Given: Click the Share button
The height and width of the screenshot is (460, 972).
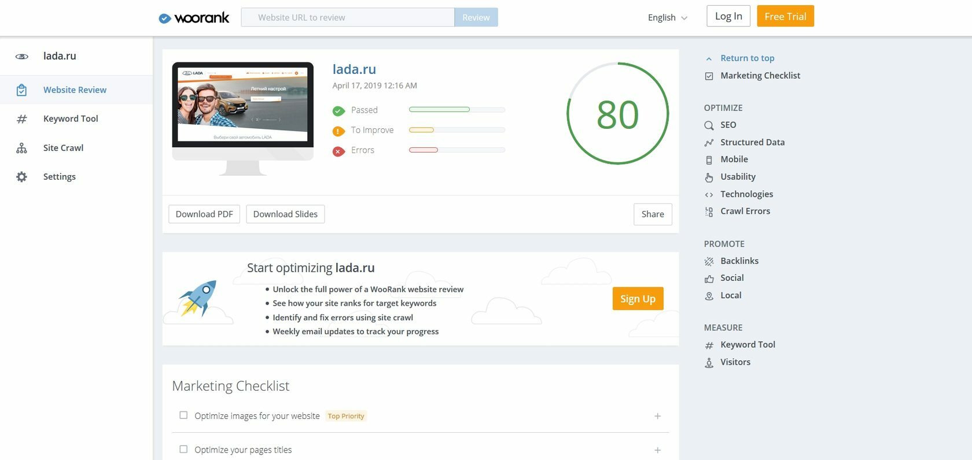Looking at the screenshot, I should (653, 214).
